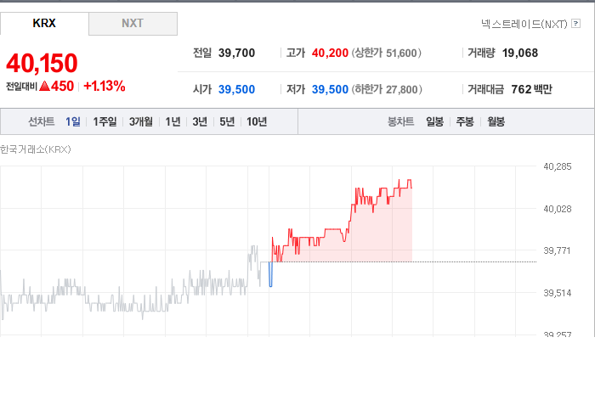Click the opening price 39,500 next to 시가
The height and width of the screenshot is (416, 595).
pos(236,89)
